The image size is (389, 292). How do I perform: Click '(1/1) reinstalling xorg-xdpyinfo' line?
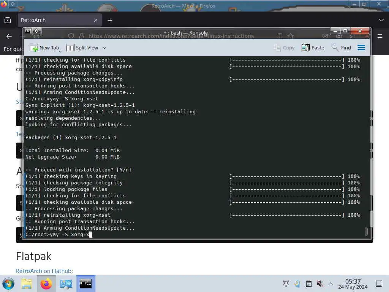(74, 79)
